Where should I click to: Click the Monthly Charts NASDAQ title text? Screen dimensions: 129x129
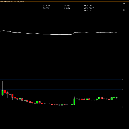click(12, 2)
